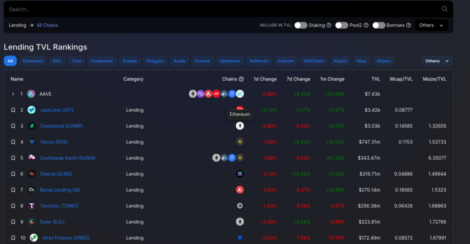The width and height of the screenshot is (470, 244).
Task: Filter by Near chain
Action: point(362,61)
